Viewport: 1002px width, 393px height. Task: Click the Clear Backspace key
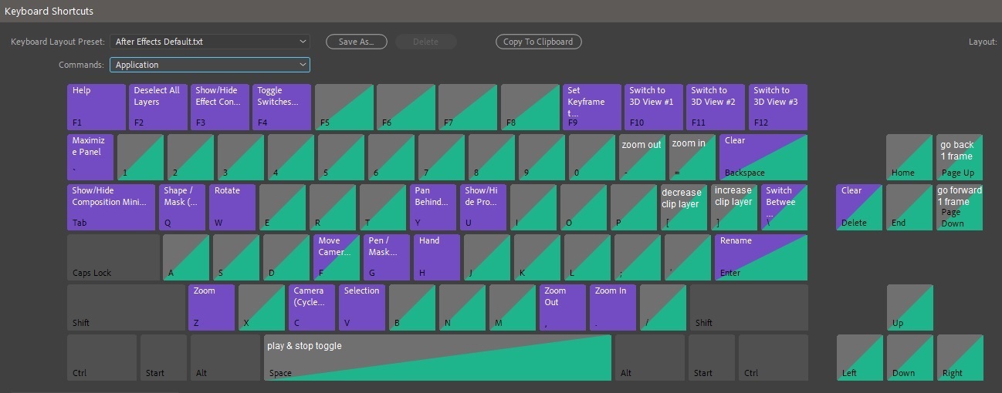(x=763, y=157)
